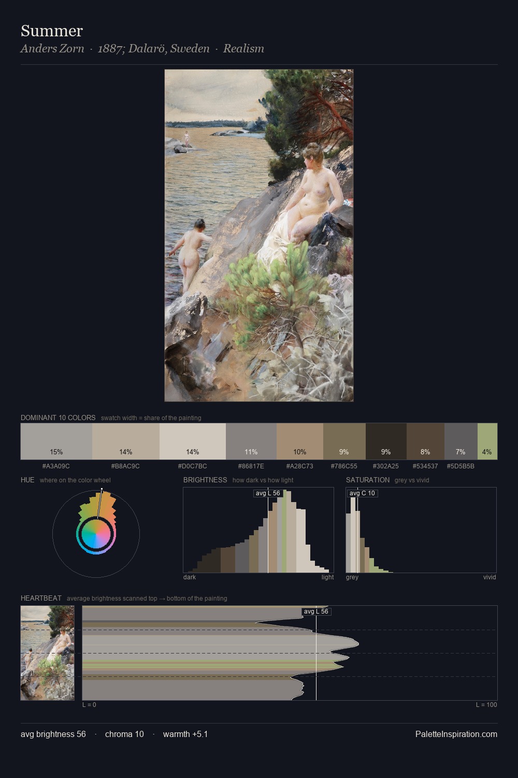
Task: Click the title "Summer"
Action: click(52, 31)
